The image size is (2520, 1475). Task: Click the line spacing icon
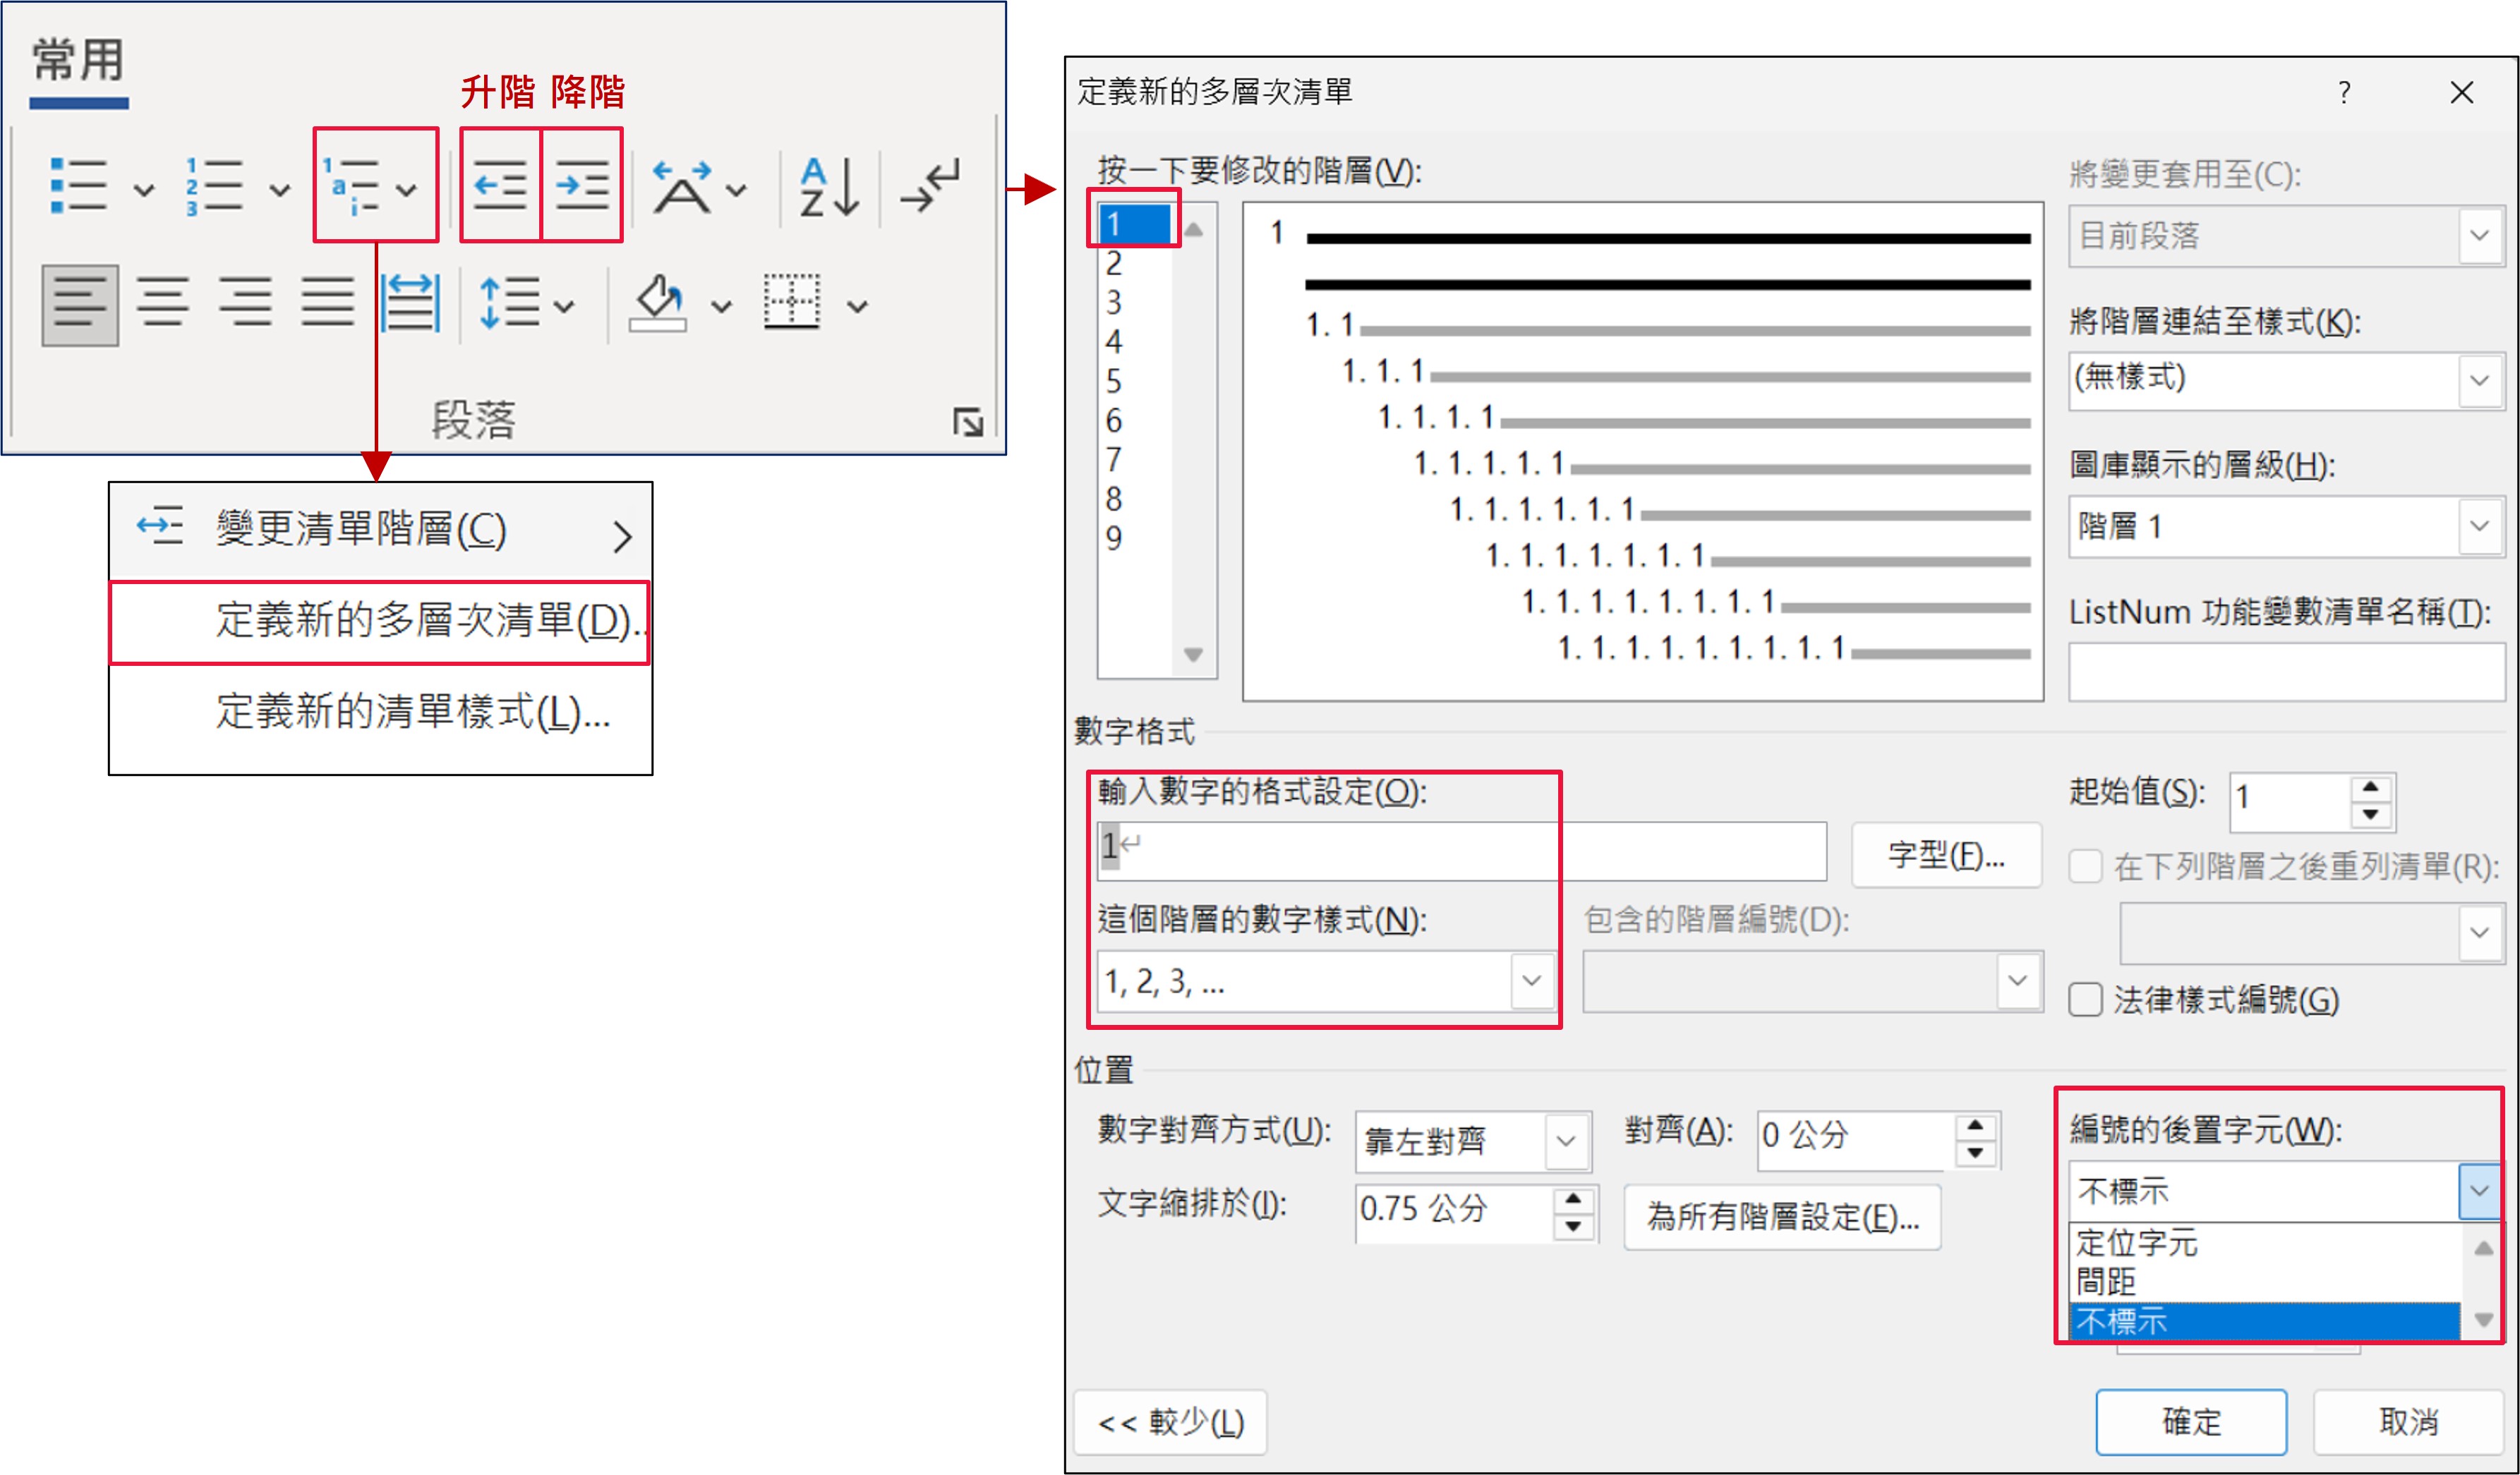[509, 303]
